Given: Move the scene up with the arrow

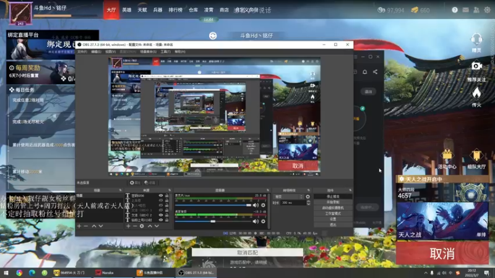Looking at the screenshot, I should 94,226.
